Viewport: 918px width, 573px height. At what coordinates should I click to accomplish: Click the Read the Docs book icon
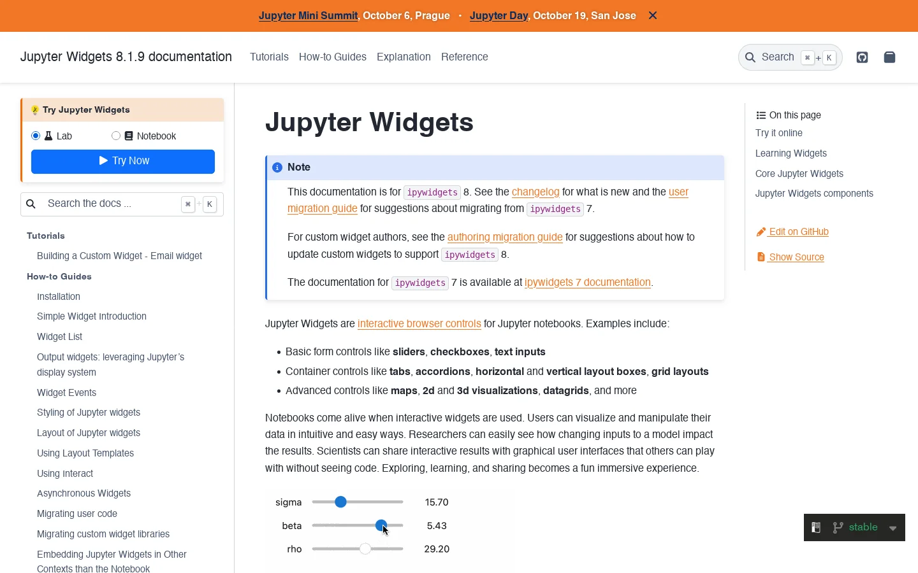pos(816,527)
